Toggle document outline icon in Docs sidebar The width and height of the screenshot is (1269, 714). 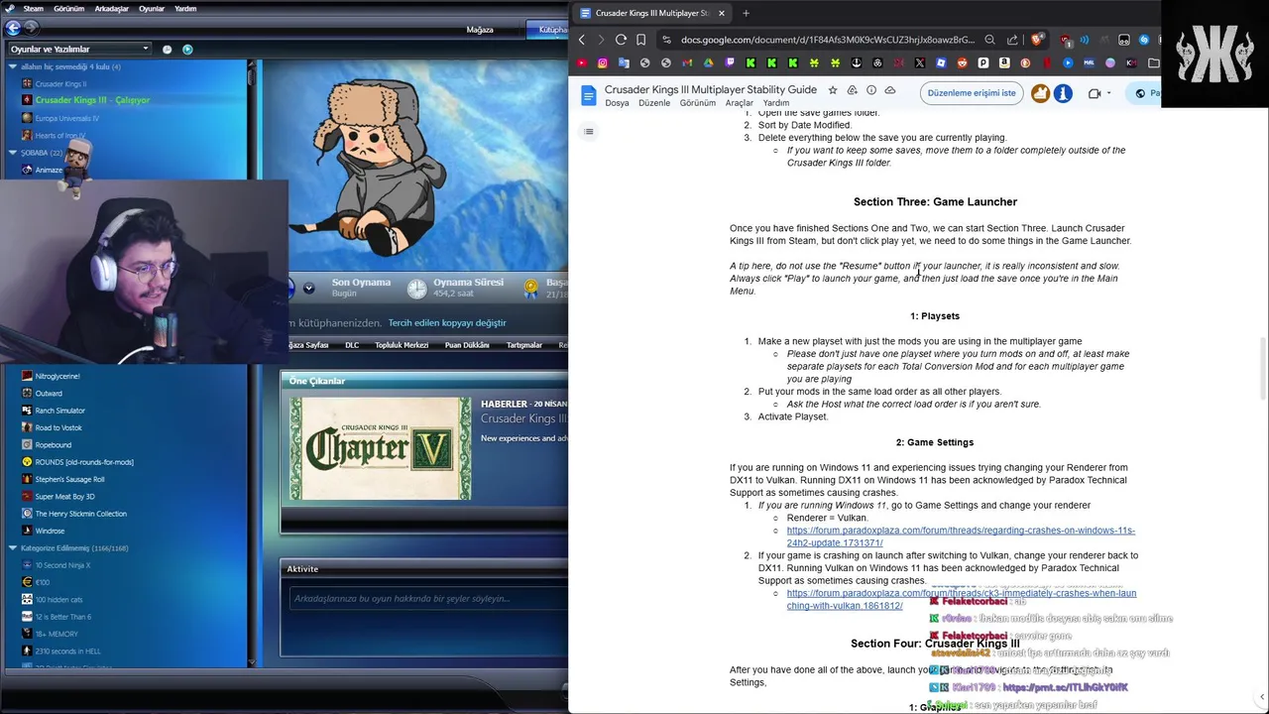tap(589, 131)
